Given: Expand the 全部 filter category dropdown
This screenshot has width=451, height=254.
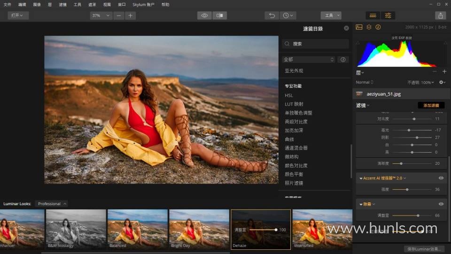Looking at the screenshot, I should [309, 60].
